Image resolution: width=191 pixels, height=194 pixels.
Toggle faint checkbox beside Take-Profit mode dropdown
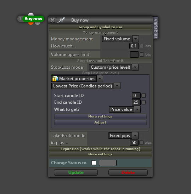coord(142,136)
